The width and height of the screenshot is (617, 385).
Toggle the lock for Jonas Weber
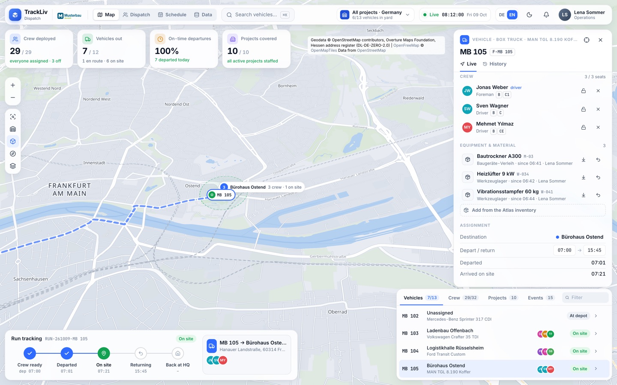(584, 91)
